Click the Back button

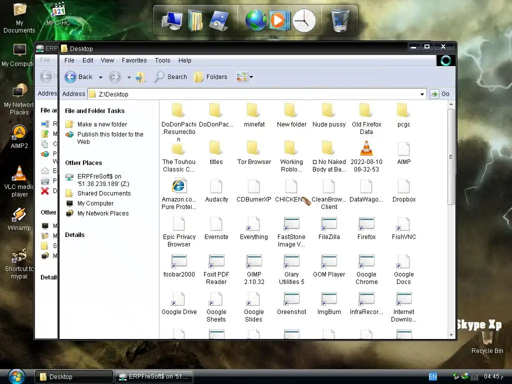click(78, 77)
